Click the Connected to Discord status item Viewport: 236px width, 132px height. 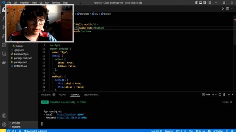pyautogui.click(x=36, y=131)
